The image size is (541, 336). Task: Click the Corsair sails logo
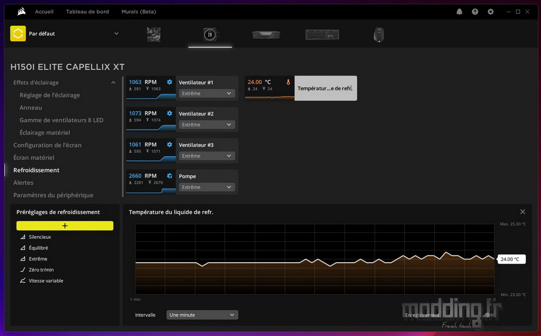click(21, 12)
